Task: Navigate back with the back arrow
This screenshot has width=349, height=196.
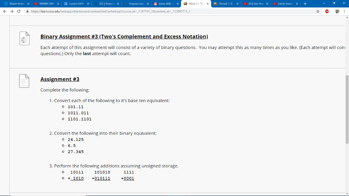Action: pos(4,11)
